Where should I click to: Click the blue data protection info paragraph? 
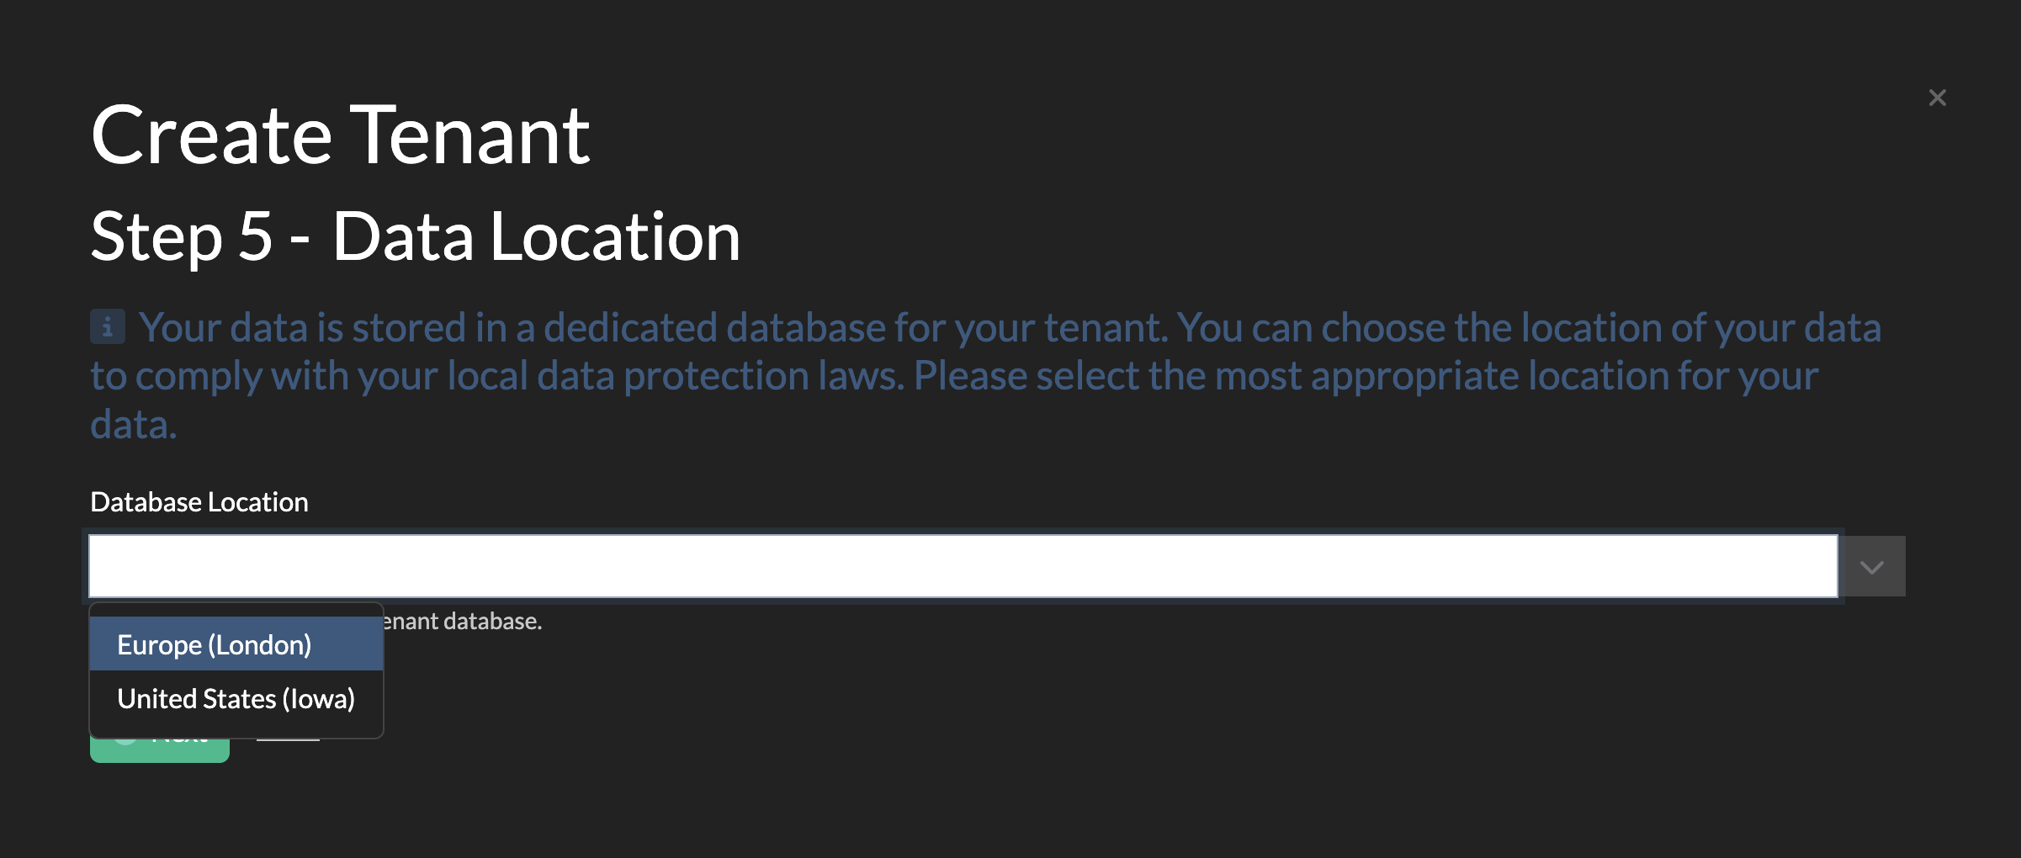coord(984,375)
